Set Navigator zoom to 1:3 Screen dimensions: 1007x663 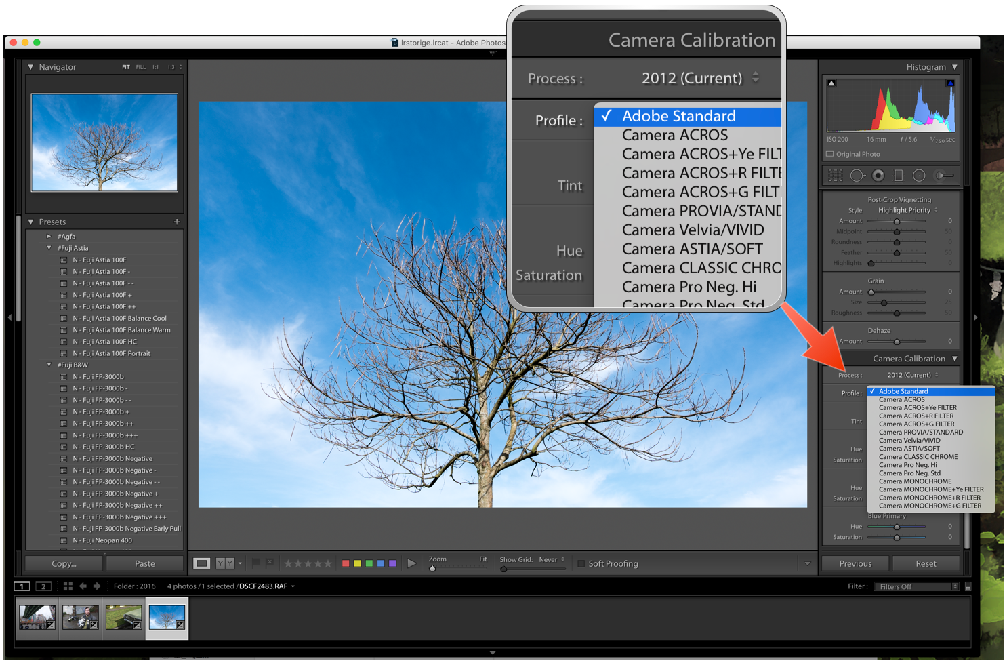[171, 67]
